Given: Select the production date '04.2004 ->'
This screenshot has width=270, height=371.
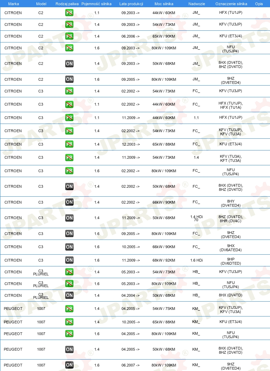Looking at the screenshot, I should pyautogui.click(x=131, y=295).
